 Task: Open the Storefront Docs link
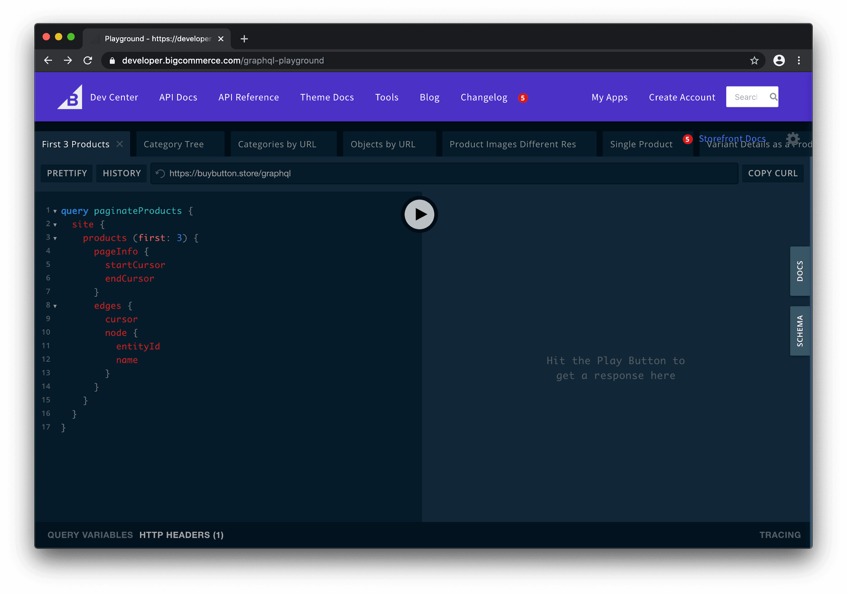point(732,138)
